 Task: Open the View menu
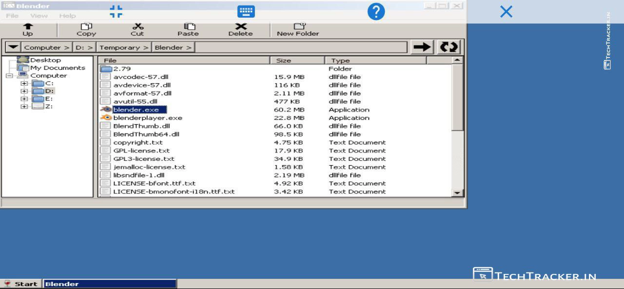coord(39,16)
